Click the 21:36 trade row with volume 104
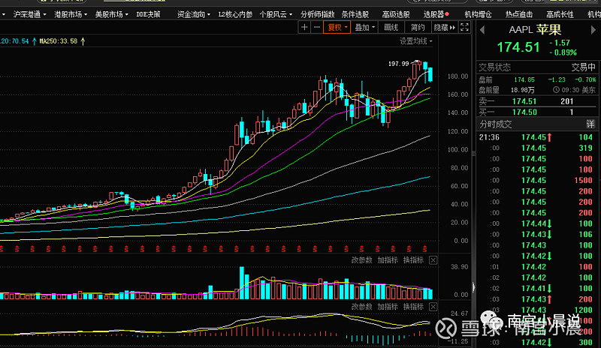The image size is (601, 348). click(536, 137)
